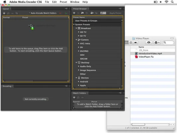The image size is (177, 133).
Task: Expand the DVCPRO presets
Action: click(79, 51)
